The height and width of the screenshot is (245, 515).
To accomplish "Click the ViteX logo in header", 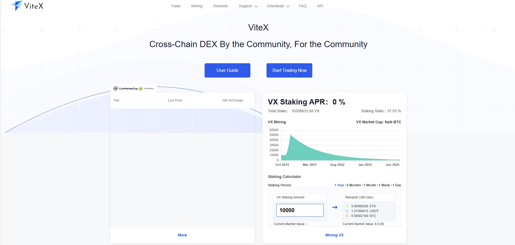I will click(x=27, y=6).
